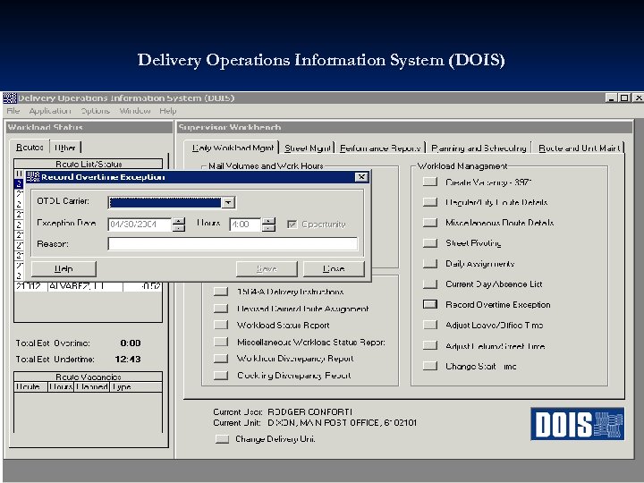Close the Record Overtime Exception dialog

[x=361, y=176]
